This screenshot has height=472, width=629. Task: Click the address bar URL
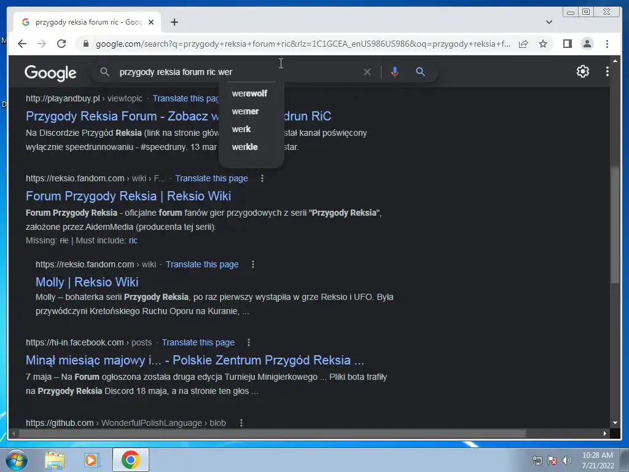[303, 44]
